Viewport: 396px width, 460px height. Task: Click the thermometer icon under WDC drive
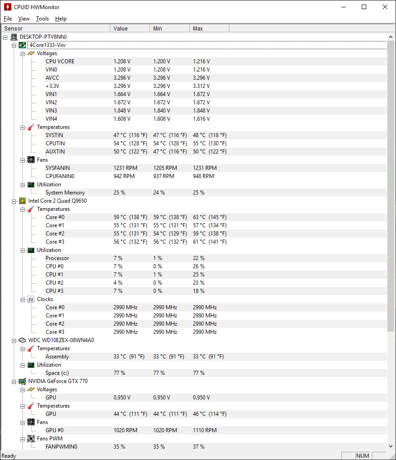pos(31,348)
